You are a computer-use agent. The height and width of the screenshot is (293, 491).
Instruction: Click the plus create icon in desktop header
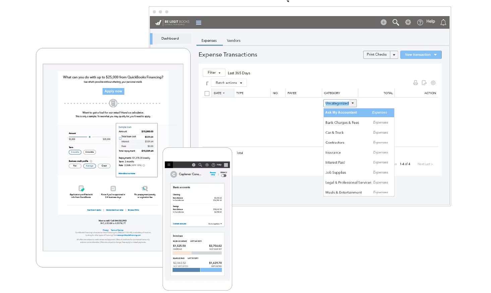383,22
